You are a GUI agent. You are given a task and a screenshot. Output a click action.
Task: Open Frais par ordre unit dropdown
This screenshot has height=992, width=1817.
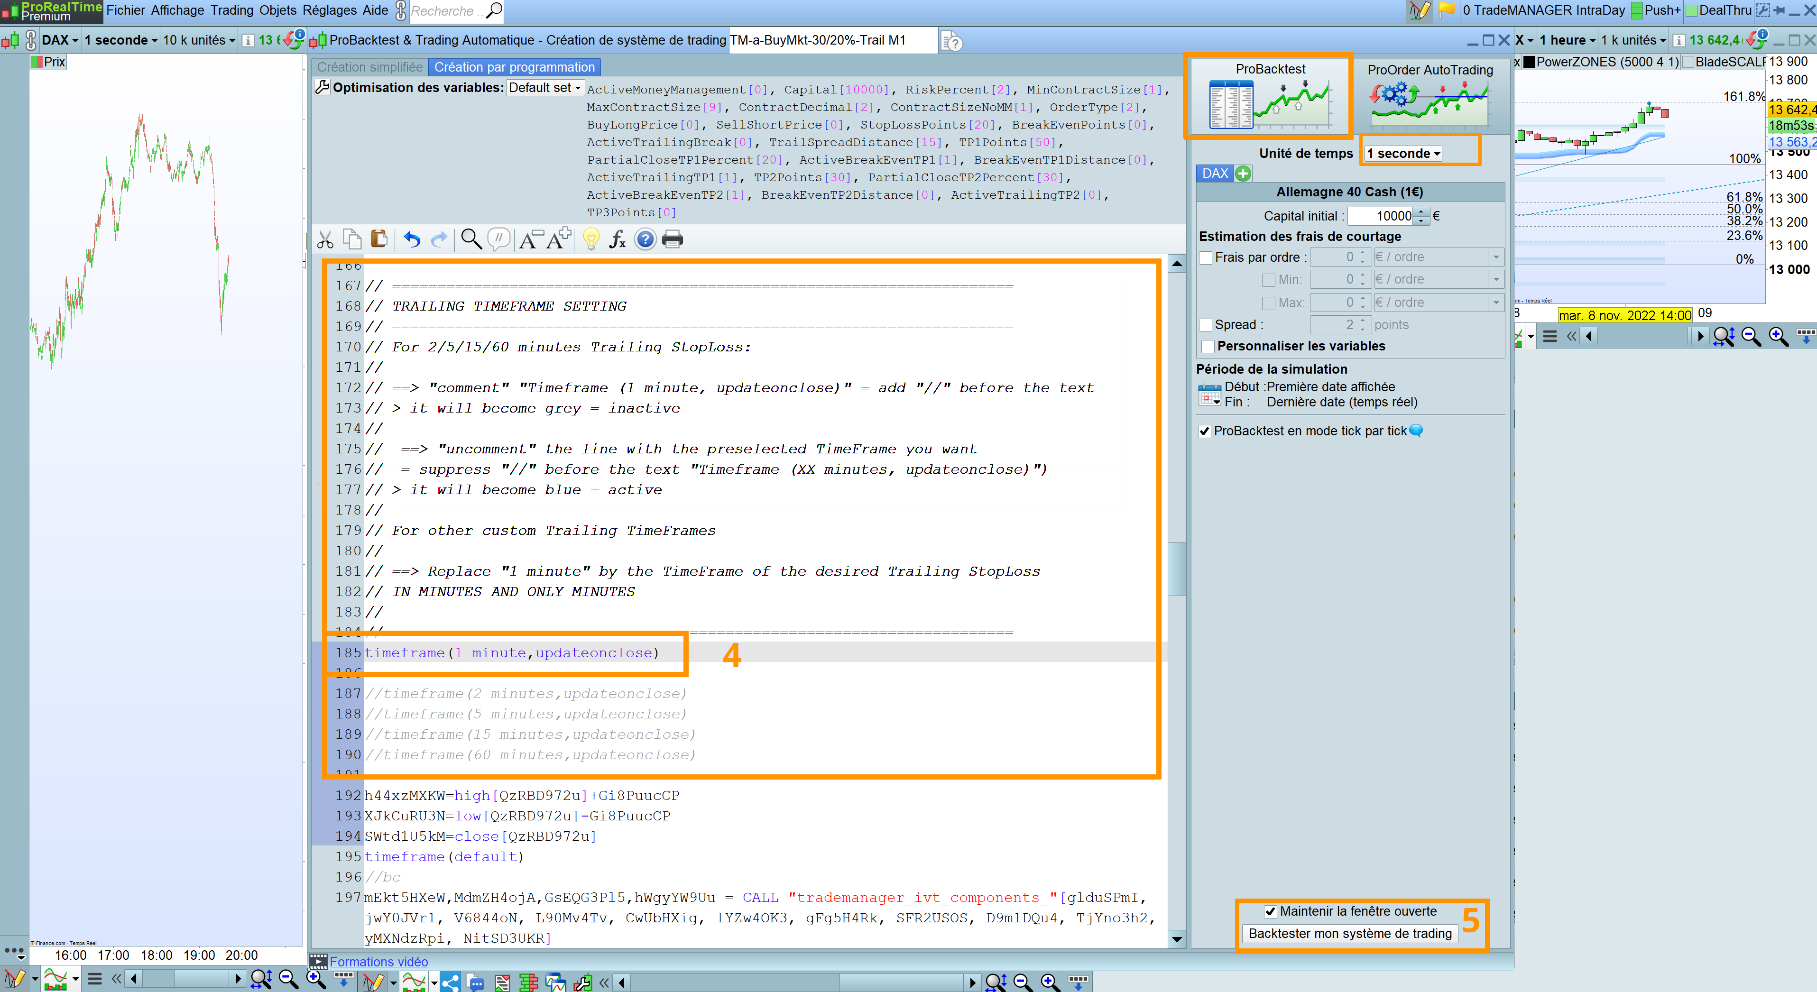pos(1495,257)
